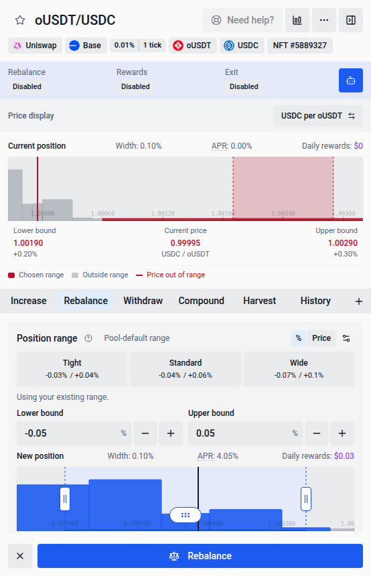Switch to the Withdraw tab
Screen dimensions: 371x576
tap(143, 301)
